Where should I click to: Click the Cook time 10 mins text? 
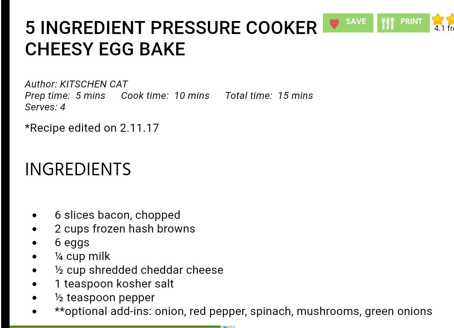[165, 95]
